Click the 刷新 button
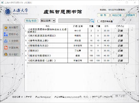This screenshot has height=103, width=139. pyautogui.click(x=103, y=15)
